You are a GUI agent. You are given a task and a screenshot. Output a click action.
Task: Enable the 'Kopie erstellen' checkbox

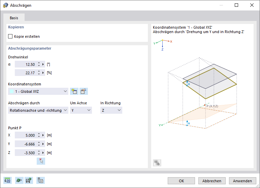[x=10, y=36]
